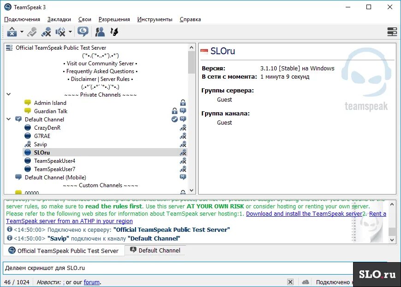Select the Default Channel row
Viewport: 401px width, 287px height.
click(x=45, y=120)
